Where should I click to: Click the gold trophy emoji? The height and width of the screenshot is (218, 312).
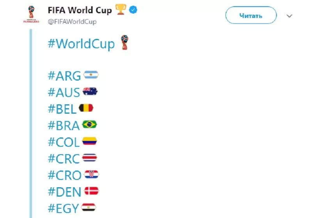(120, 10)
